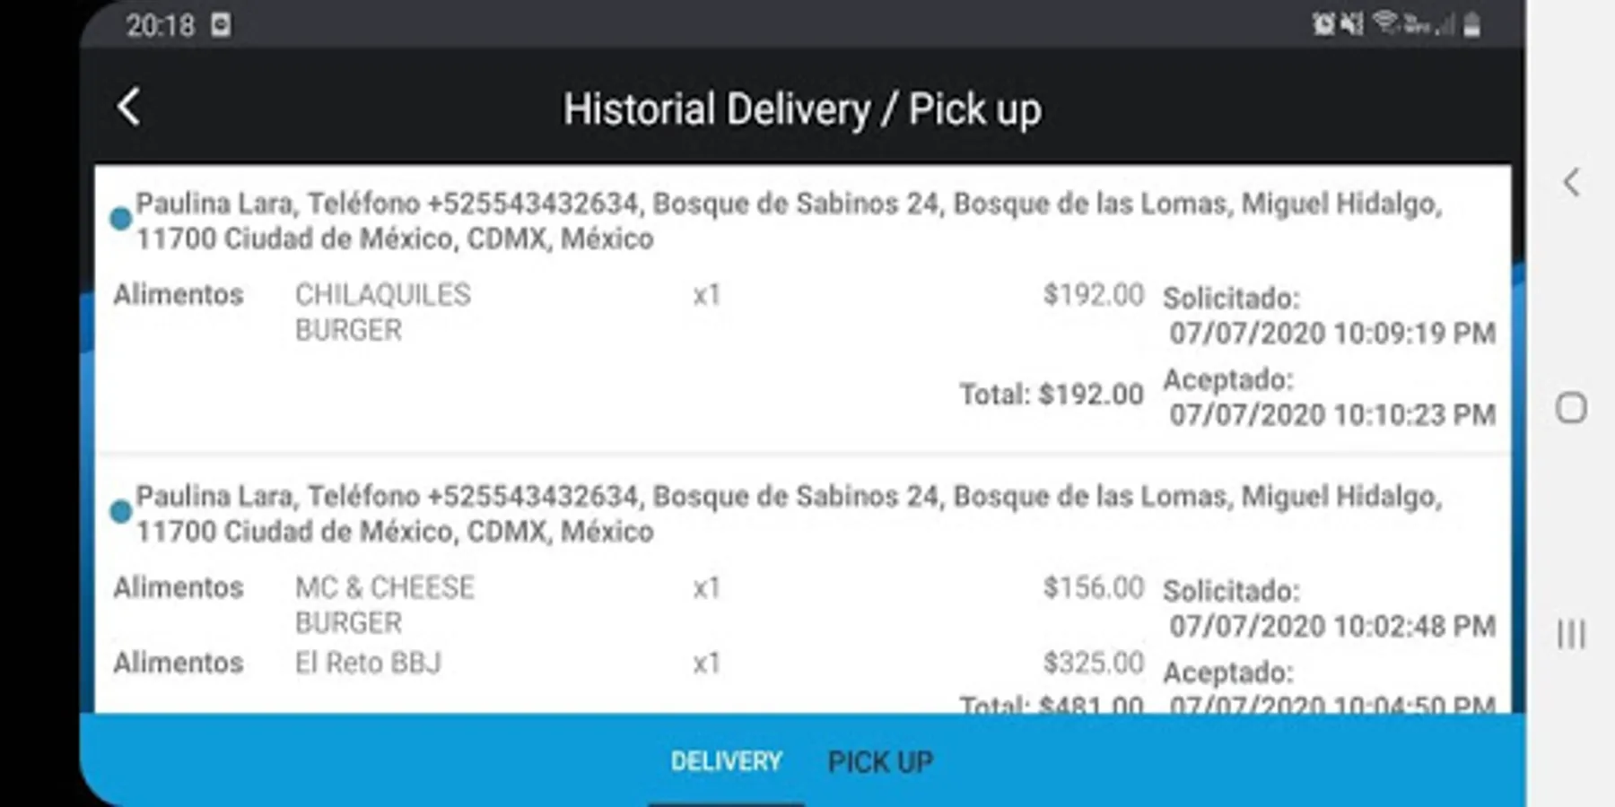Viewport: 1615px width, 807px height.
Task: Switch to the PICK UP tab
Action: pos(880,762)
